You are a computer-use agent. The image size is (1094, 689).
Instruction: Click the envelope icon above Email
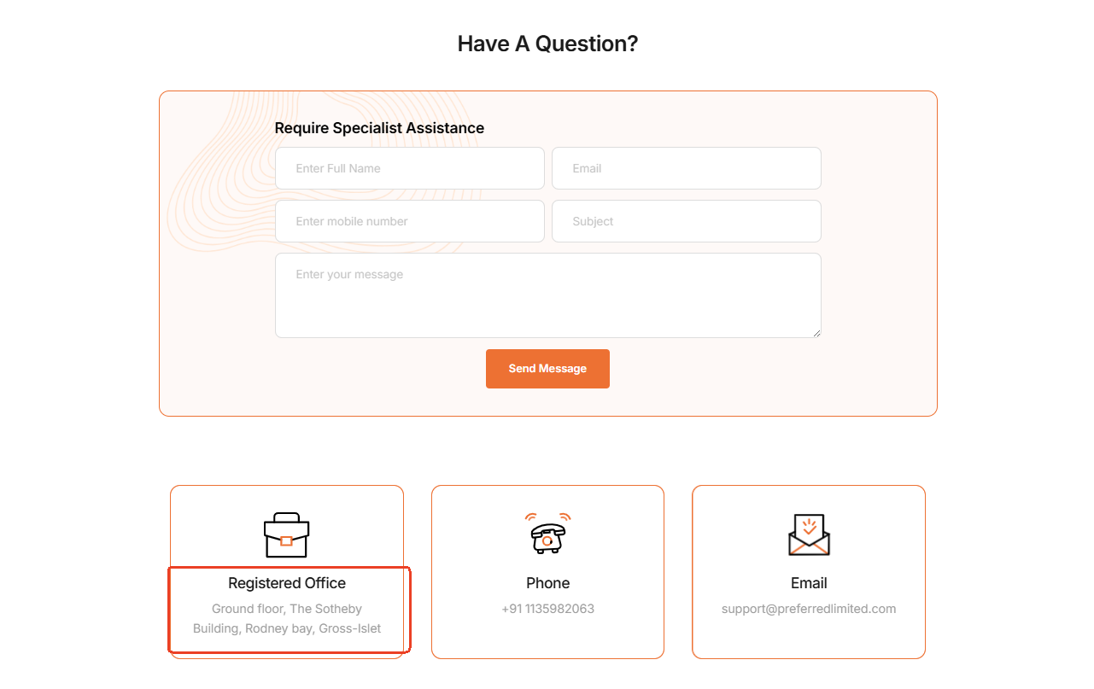coord(809,535)
